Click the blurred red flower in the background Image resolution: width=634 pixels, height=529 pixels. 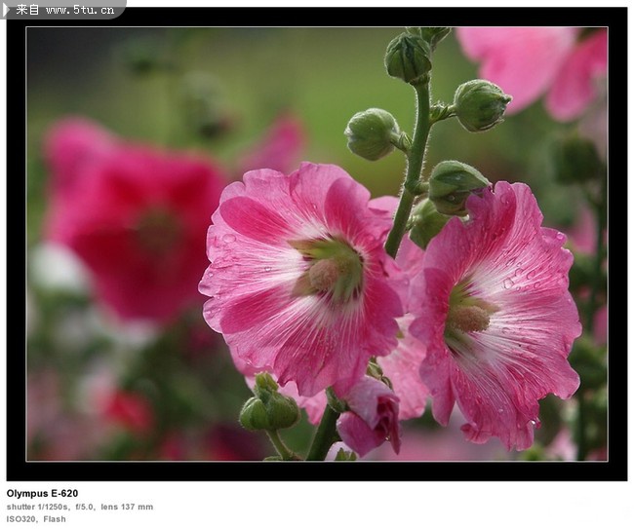pyautogui.click(x=135, y=224)
